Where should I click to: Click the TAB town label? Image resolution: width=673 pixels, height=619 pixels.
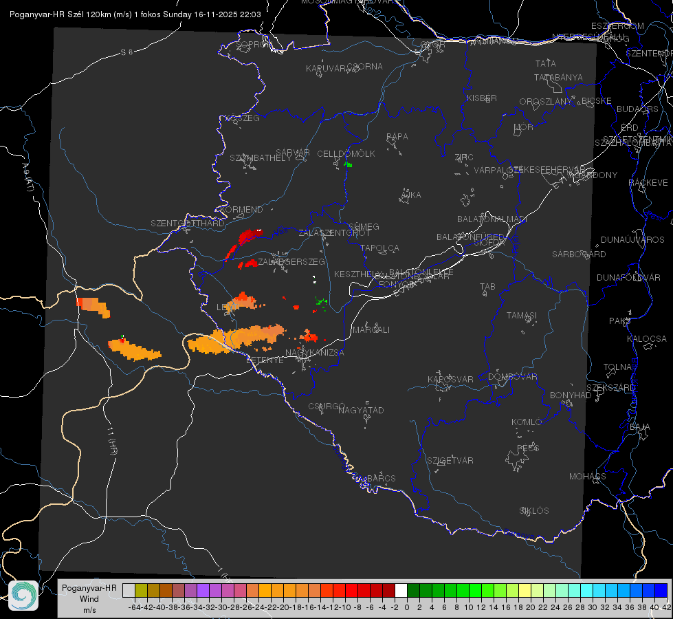pyautogui.click(x=487, y=286)
